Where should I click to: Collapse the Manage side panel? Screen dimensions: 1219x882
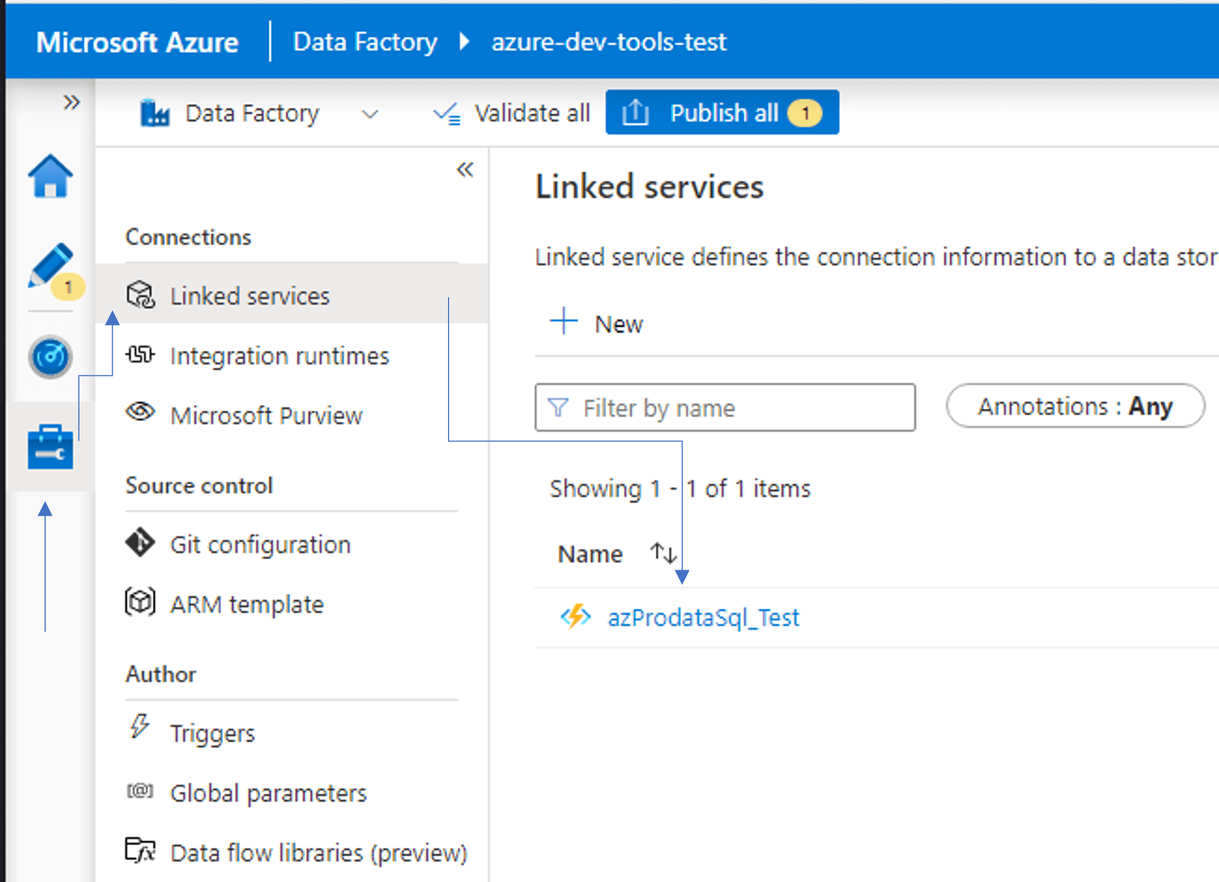coord(465,170)
